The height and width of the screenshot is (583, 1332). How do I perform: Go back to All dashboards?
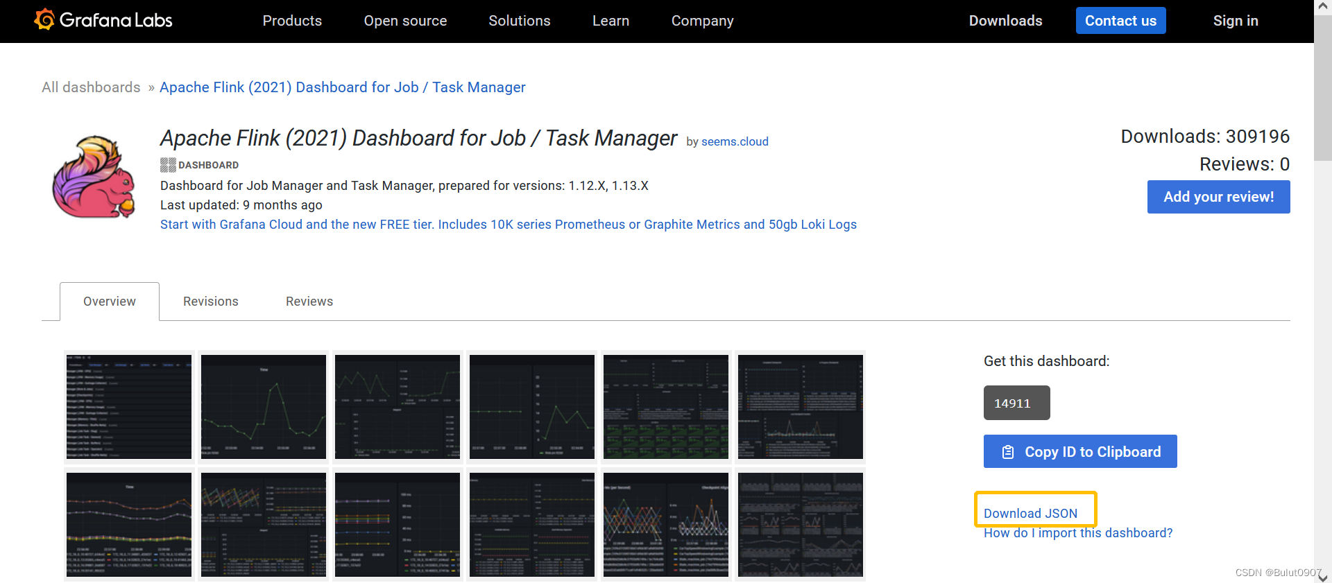91,87
